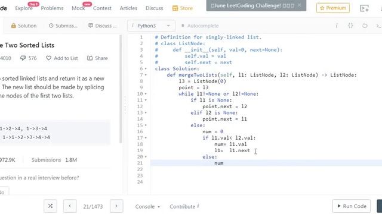Open the Problems page
The width and height of the screenshot is (382, 214).
(52, 8)
